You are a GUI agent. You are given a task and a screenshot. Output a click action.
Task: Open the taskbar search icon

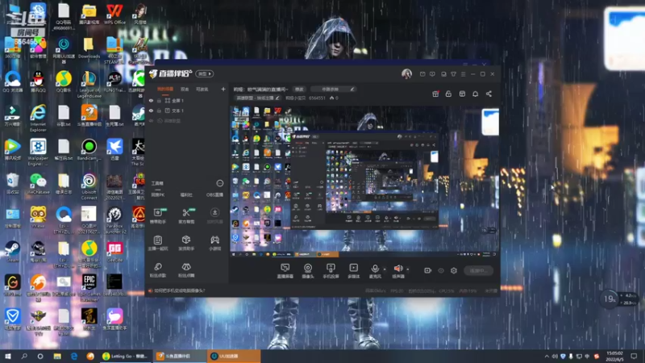coord(24,356)
